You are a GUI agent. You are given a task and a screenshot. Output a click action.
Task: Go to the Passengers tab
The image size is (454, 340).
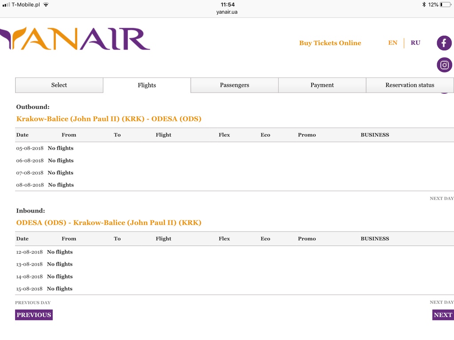235,85
